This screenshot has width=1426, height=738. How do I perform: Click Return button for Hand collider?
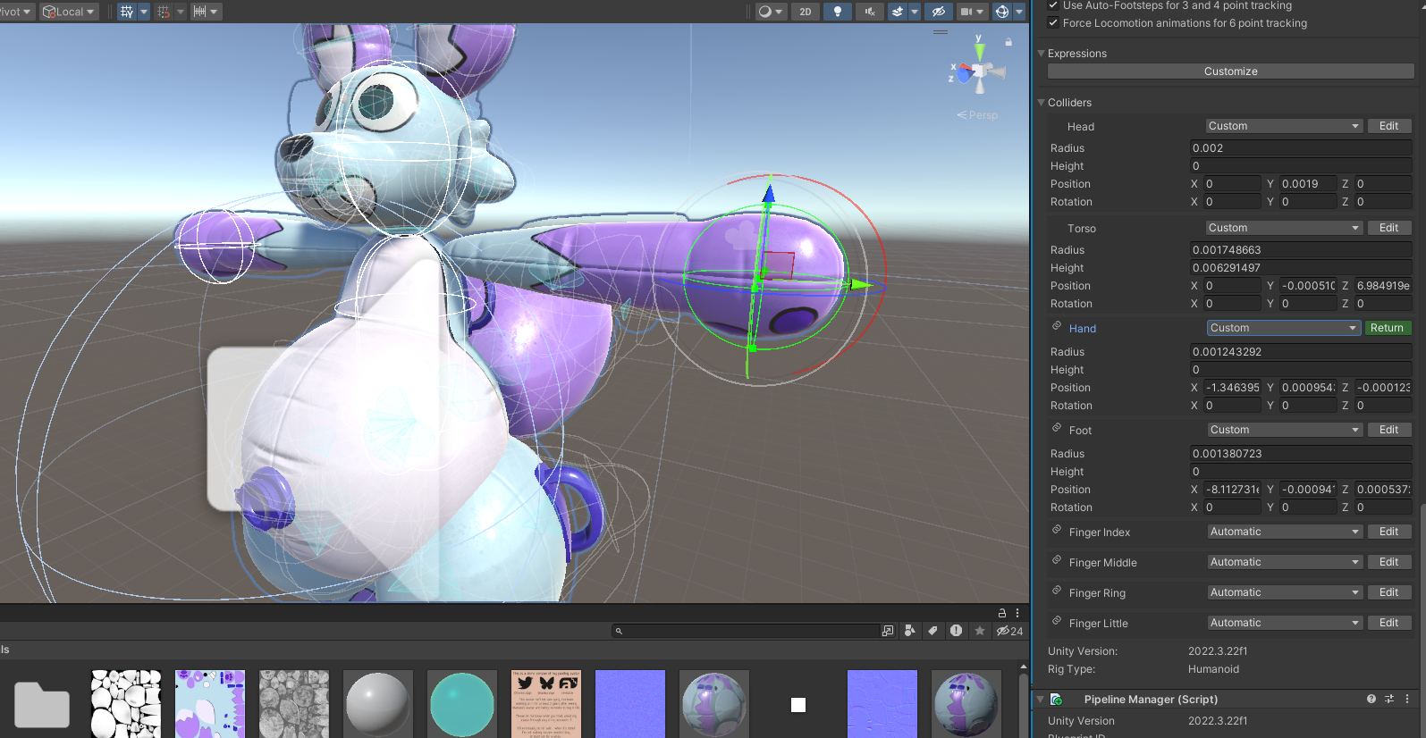tap(1387, 328)
